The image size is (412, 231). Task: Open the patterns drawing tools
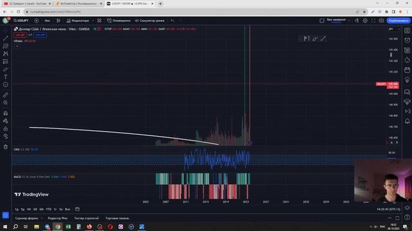point(6,54)
